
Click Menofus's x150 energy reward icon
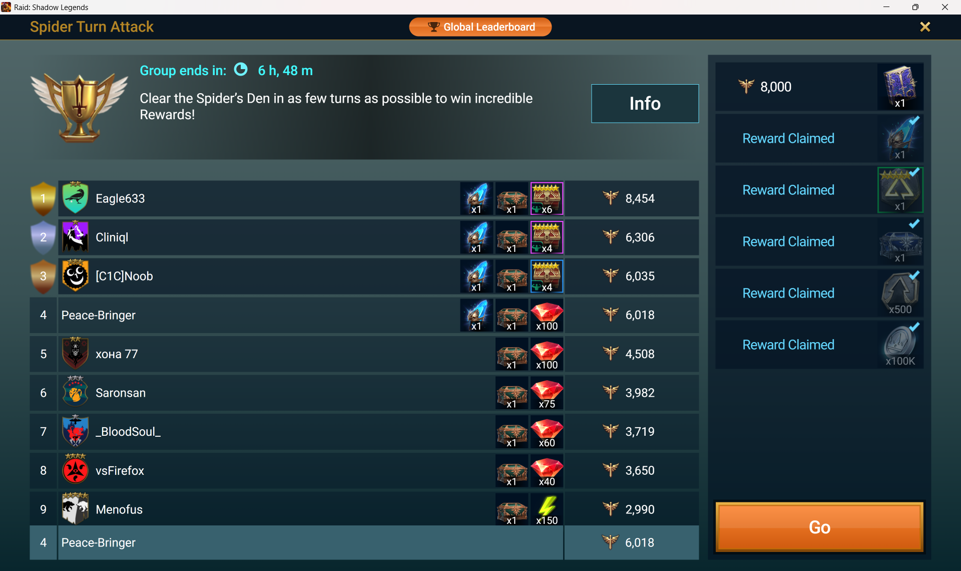tap(547, 509)
